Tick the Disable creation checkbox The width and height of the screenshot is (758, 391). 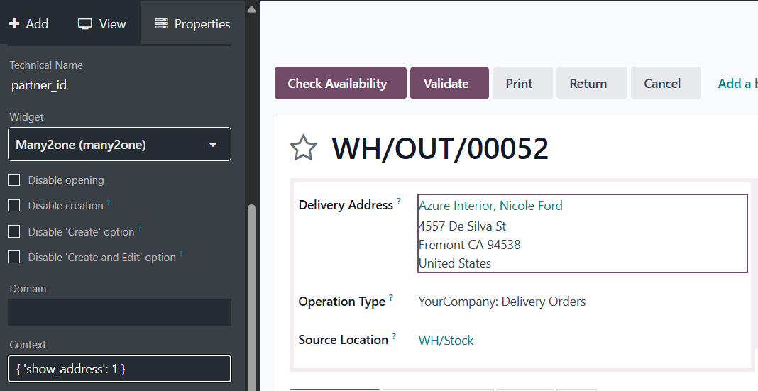[x=14, y=205]
